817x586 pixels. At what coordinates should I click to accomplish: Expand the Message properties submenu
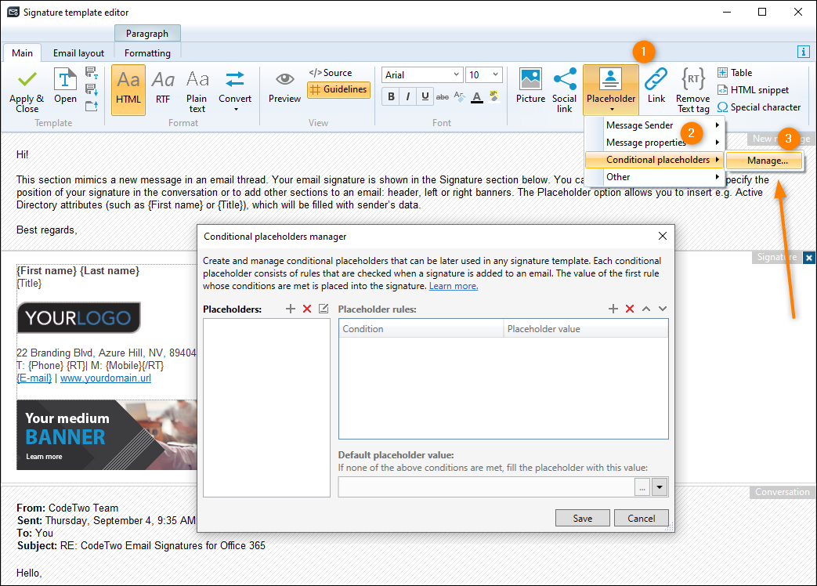tap(655, 143)
